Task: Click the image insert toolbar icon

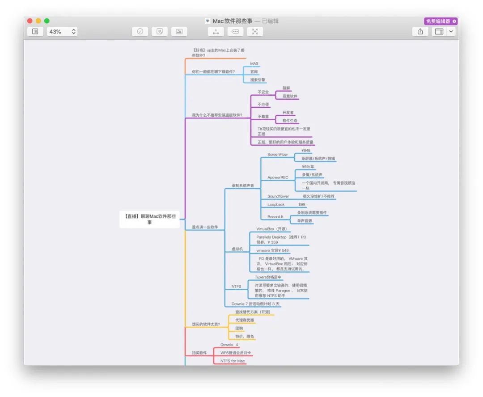Action: (179, 31)
